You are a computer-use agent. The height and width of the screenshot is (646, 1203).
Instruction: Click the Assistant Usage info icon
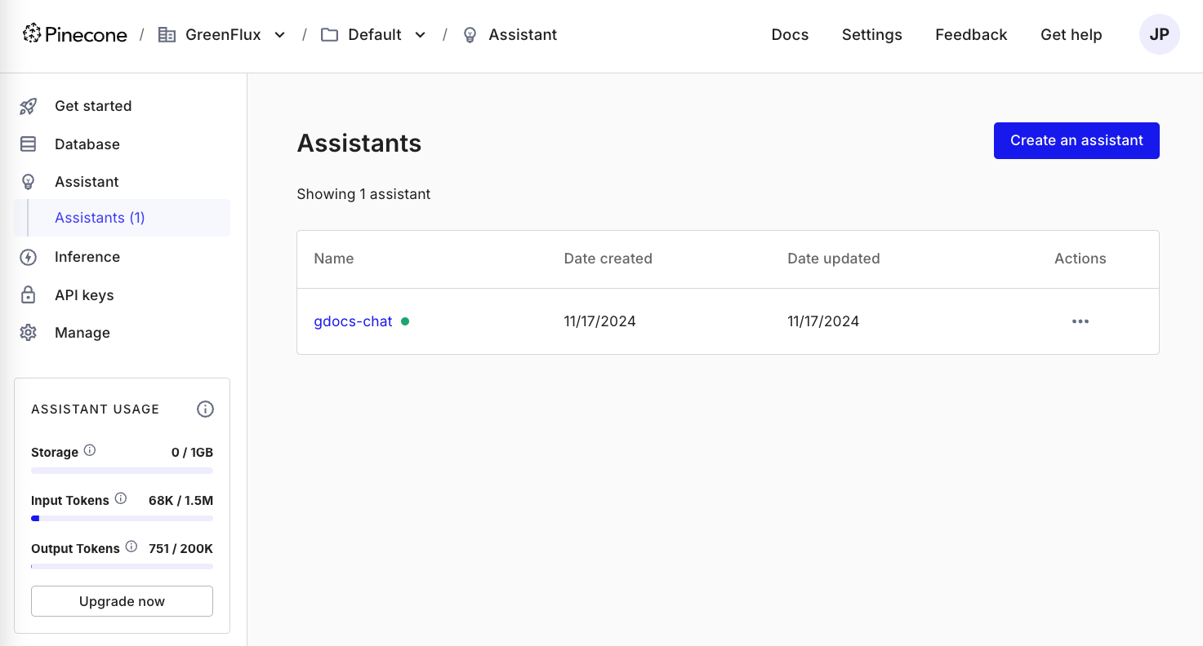tap(205, 409)
